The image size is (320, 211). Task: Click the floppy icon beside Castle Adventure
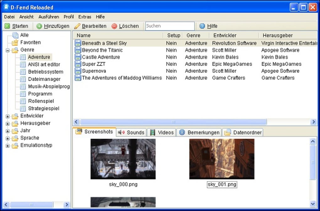pyautogui.click(x=77, y=57)
